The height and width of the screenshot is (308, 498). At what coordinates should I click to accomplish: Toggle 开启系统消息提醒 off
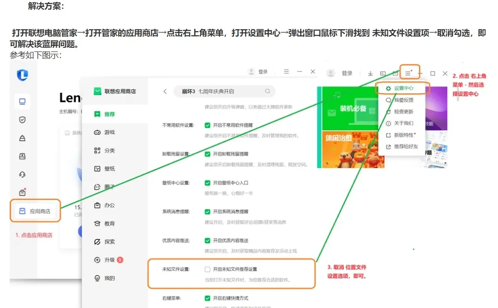(x=208, y=211)
